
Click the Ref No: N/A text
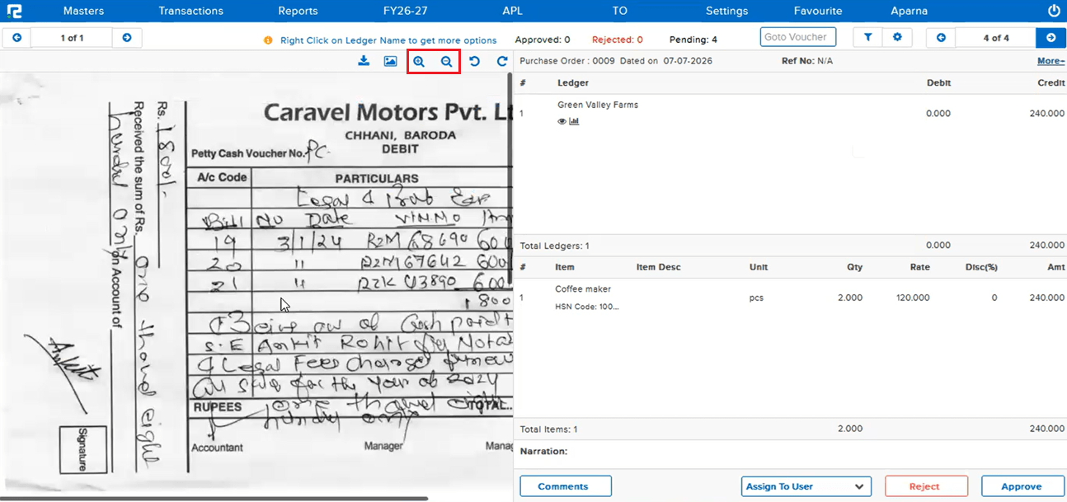pyautogui.click(x=807, y=61)
